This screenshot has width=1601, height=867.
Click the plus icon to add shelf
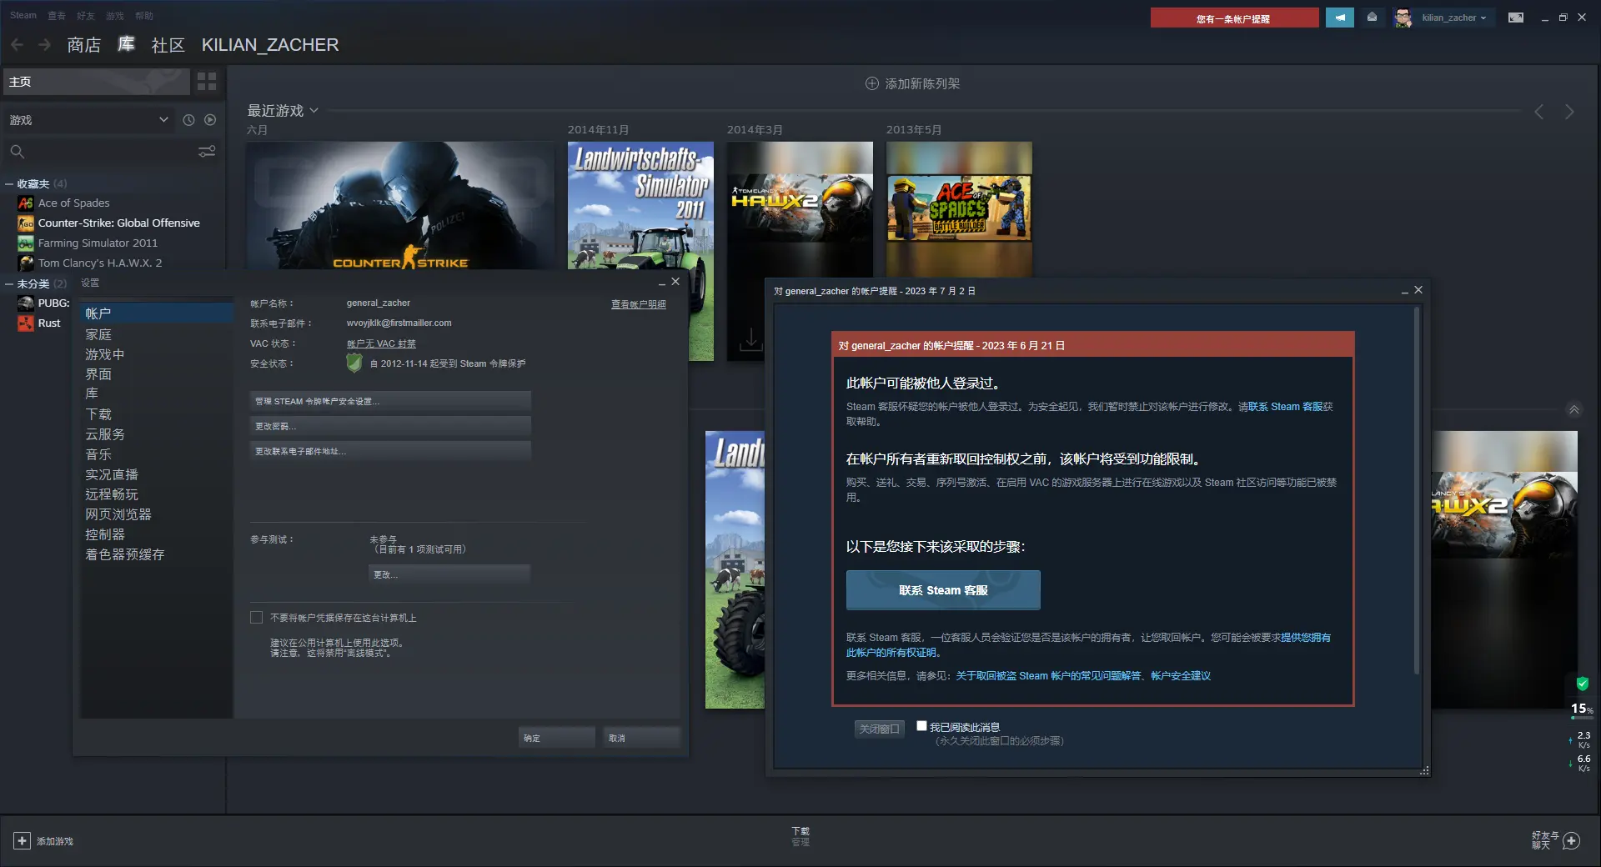tap(872, 83)
